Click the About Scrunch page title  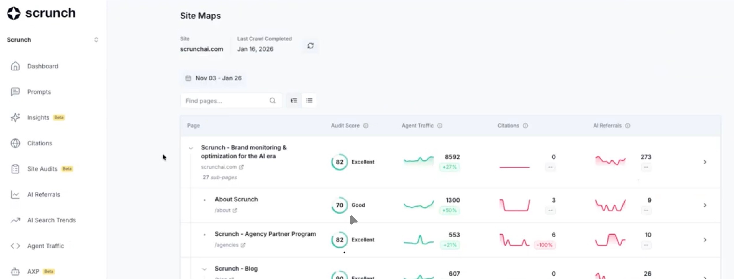[236, 199]
